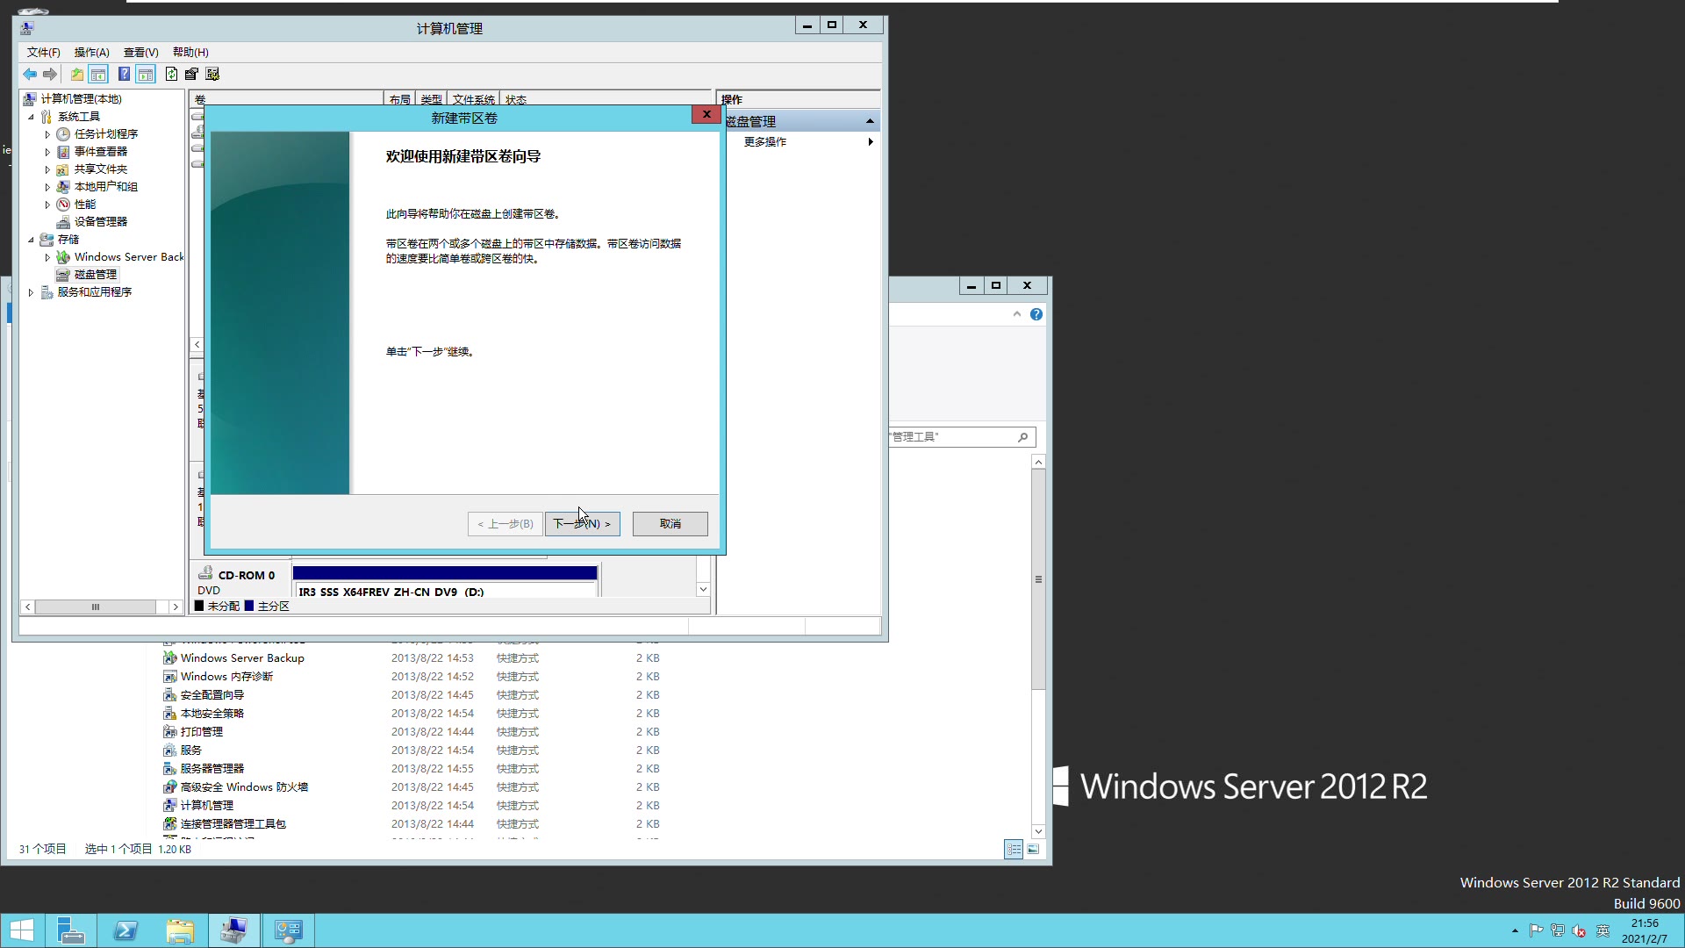Select 磁盘管理 in the console tree
Screen dimensions: 1685x948
95,275
